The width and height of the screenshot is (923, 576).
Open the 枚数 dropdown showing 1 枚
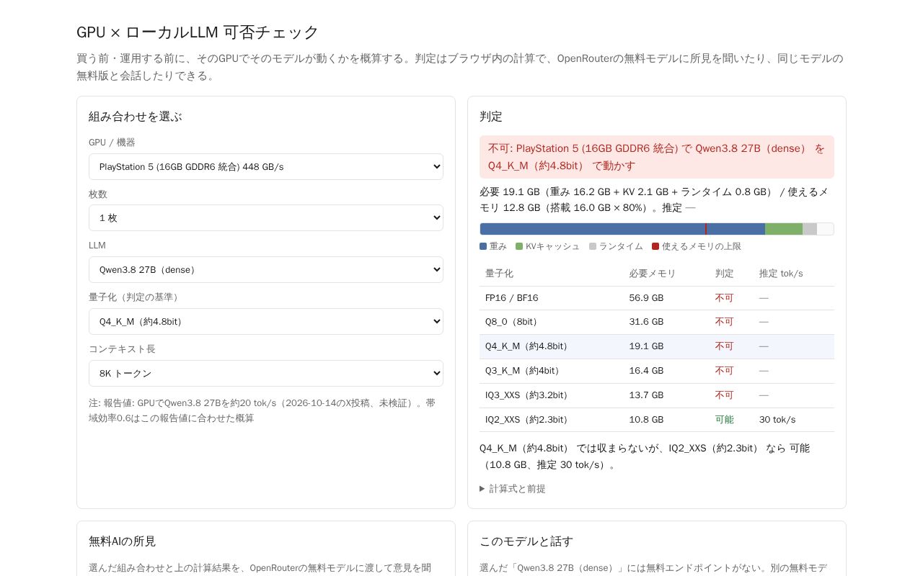click(x=266, y=217)
